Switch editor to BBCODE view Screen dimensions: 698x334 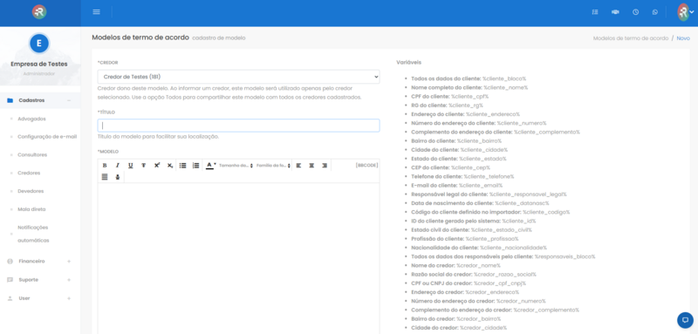click(366, 166)
